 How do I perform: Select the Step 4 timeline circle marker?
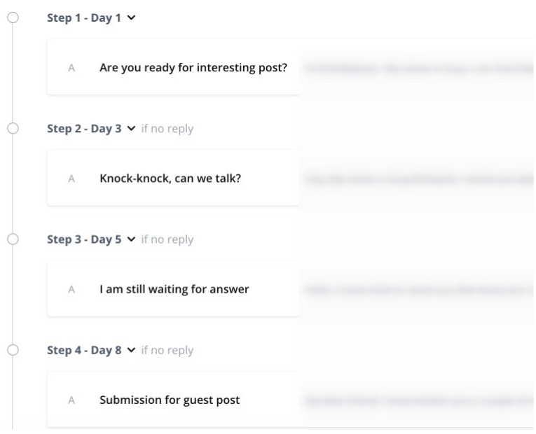coord(12,350)
